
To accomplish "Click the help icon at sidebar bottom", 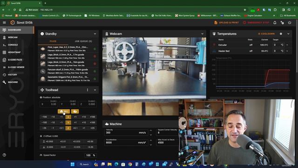I will [x=4, y=155].
